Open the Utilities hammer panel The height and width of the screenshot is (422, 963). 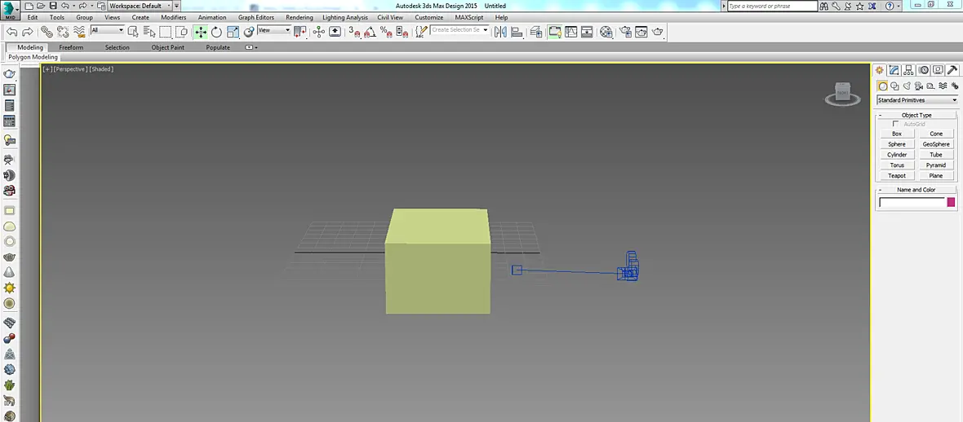952,70
